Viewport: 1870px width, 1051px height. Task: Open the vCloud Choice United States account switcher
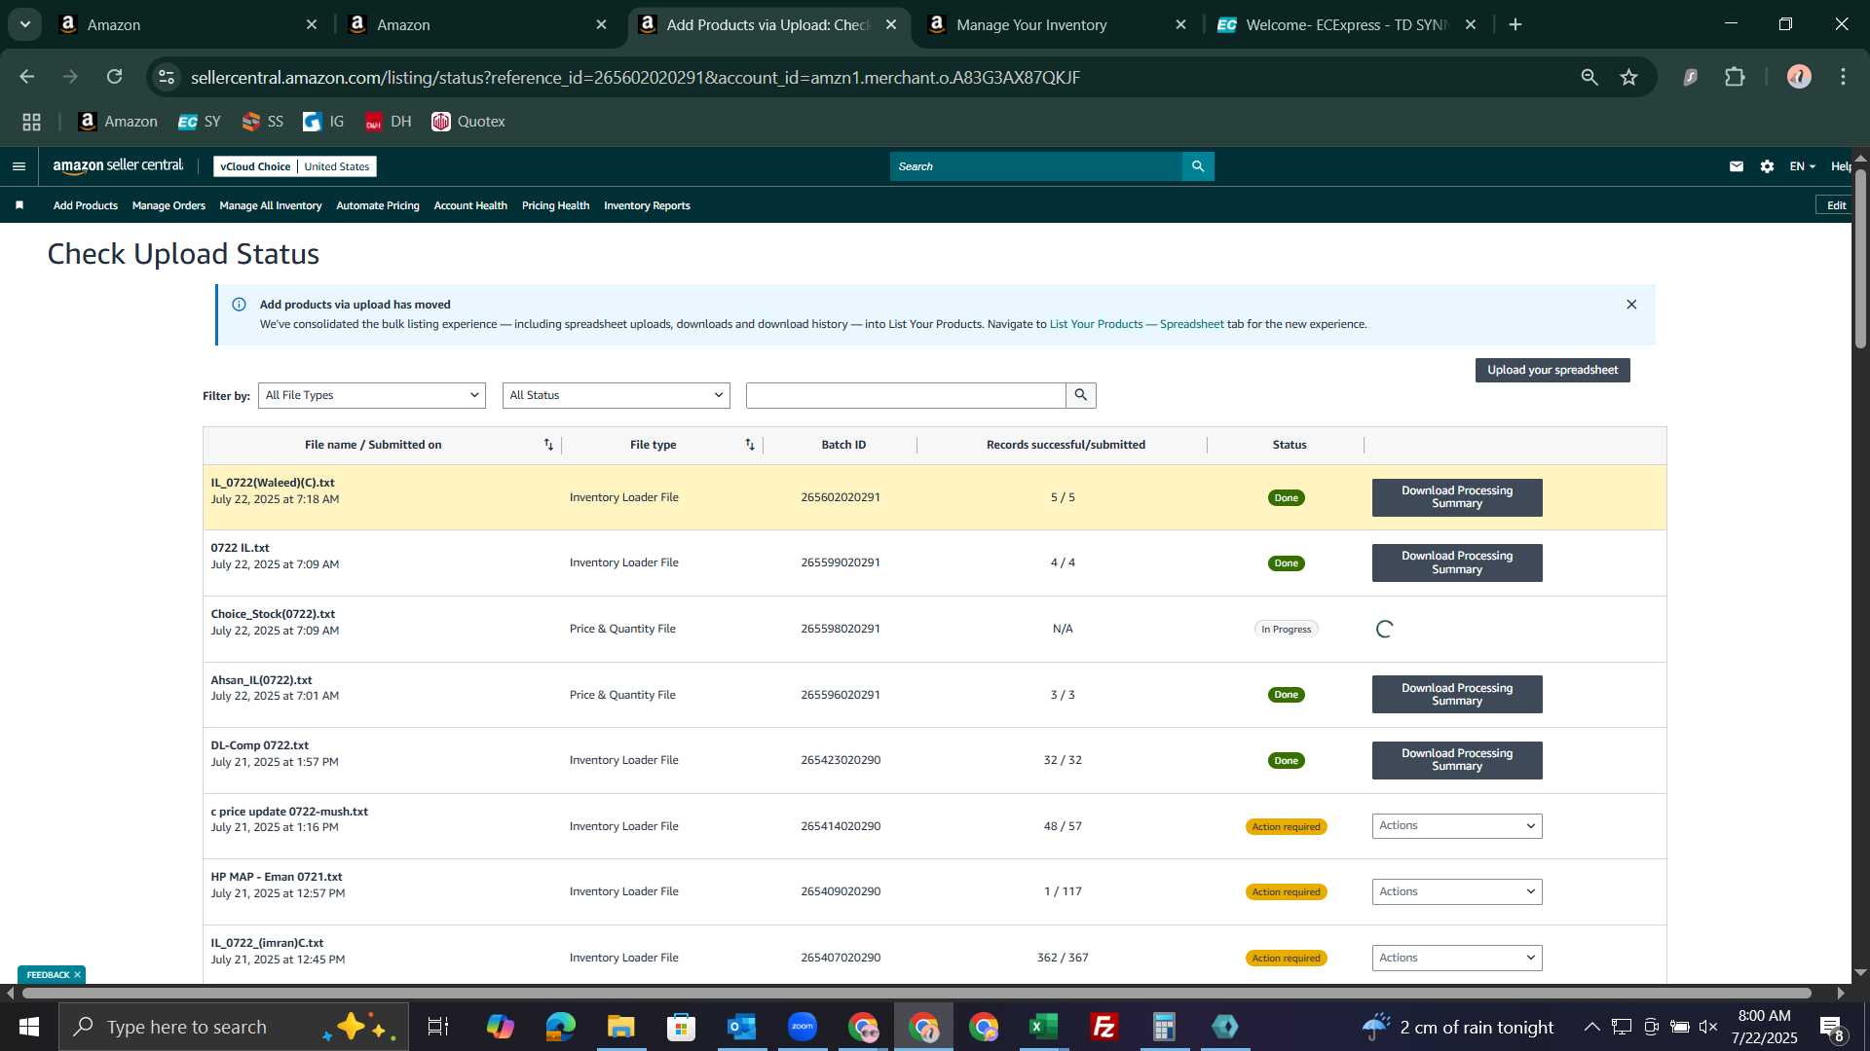tap(295, 166)
